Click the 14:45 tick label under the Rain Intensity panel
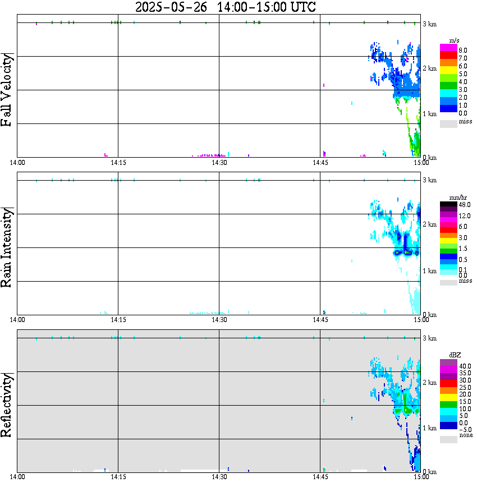The image size is (477, 487). 320,320
